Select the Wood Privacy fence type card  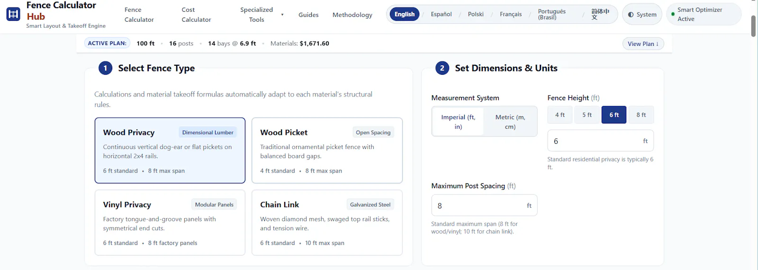click(x=170, y=150)
